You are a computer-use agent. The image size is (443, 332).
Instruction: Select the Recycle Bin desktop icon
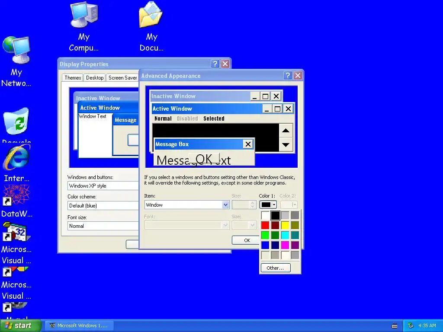[16, 124]
